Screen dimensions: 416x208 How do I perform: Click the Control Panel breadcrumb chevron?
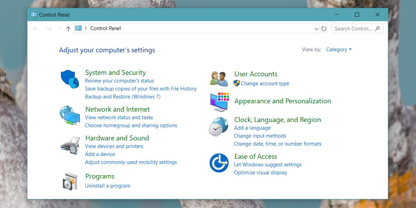[x=86, y=28]
